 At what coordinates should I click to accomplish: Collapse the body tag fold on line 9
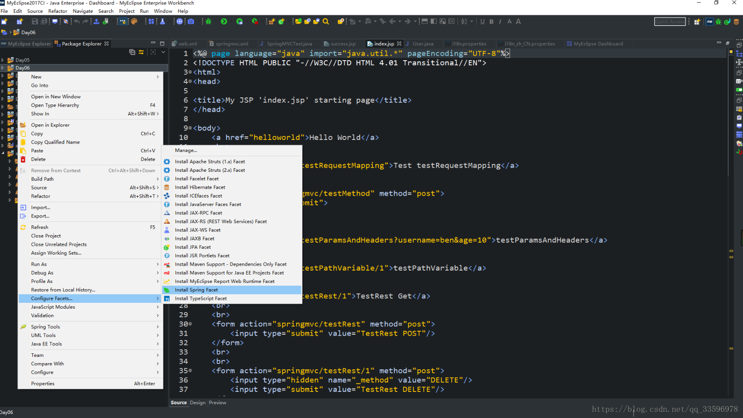190,128
